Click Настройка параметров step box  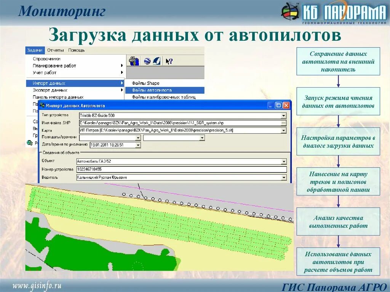[338, 141]
